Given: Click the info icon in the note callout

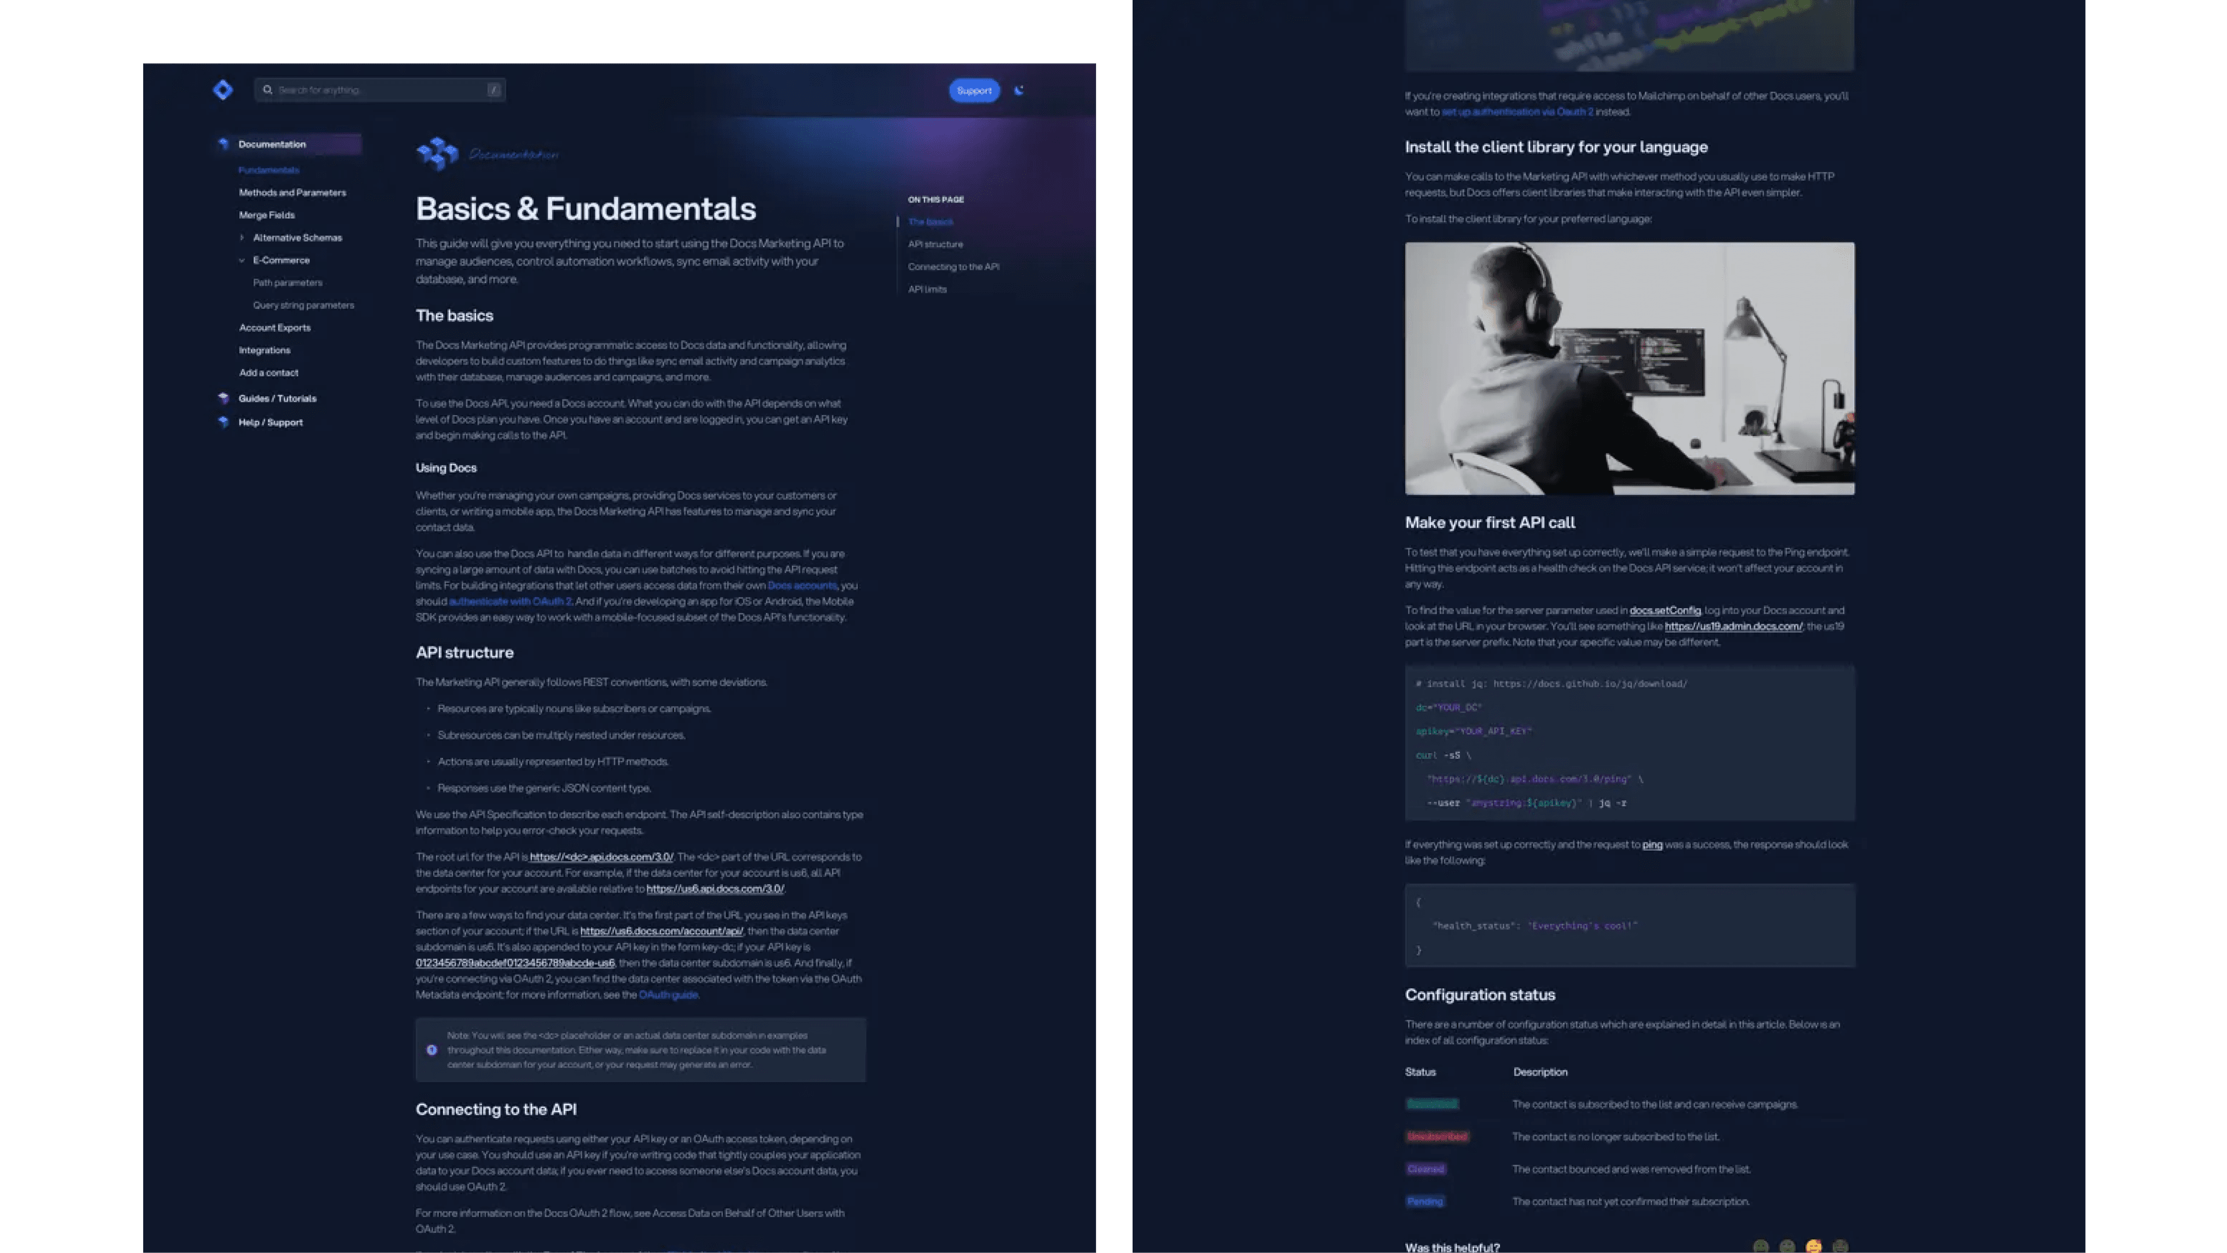Looking at the screenshot, I should [432, 1050].
